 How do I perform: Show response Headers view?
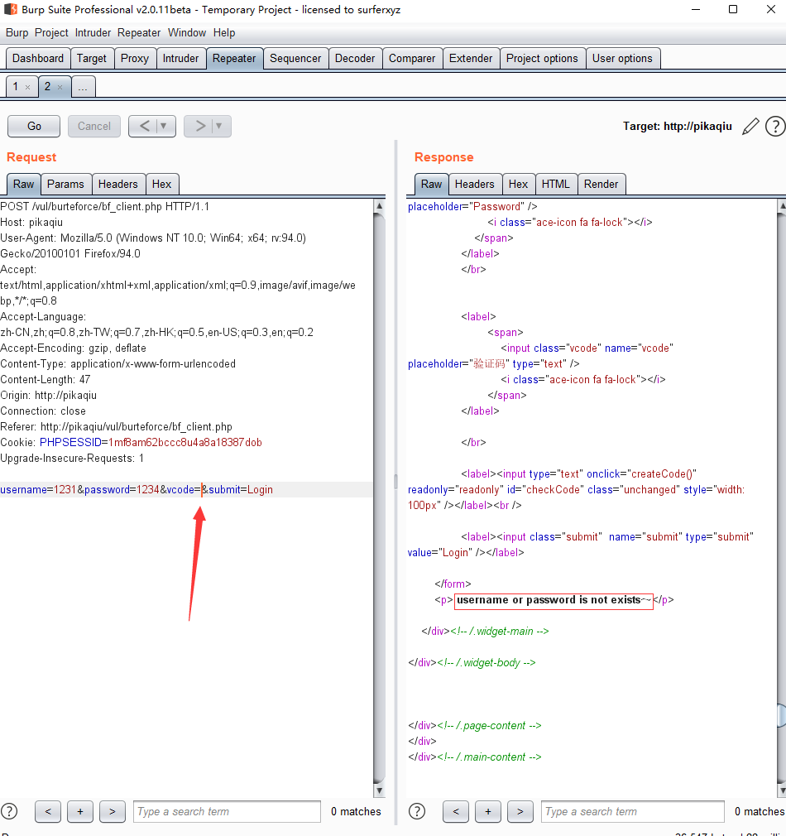pos(474,184)
